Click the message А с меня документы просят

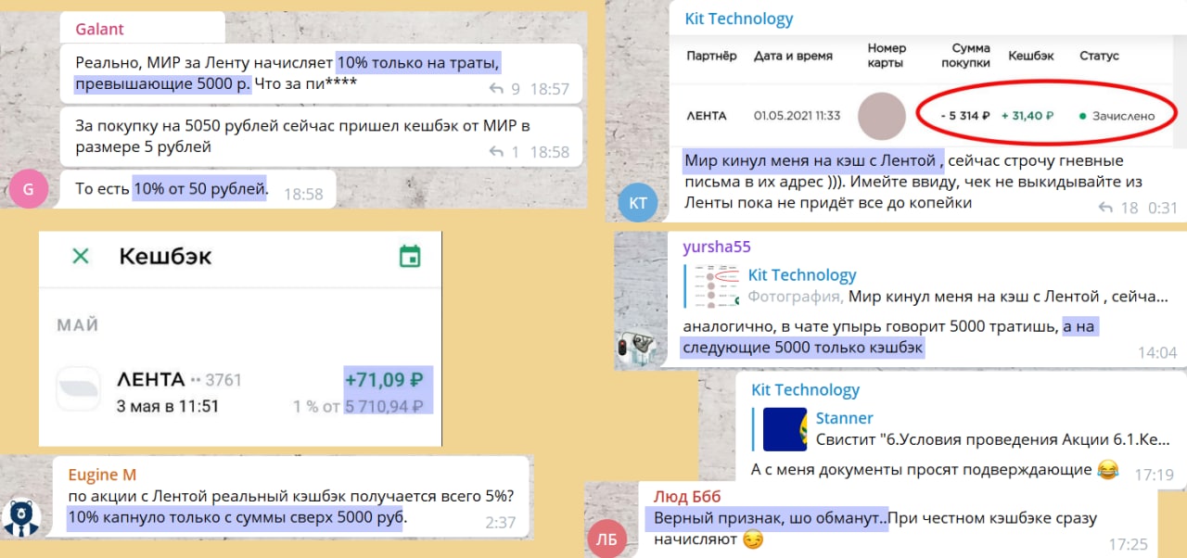click(934, 470)
